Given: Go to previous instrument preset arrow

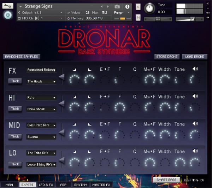Looking at the screenshot, I should tap(102, 6).
